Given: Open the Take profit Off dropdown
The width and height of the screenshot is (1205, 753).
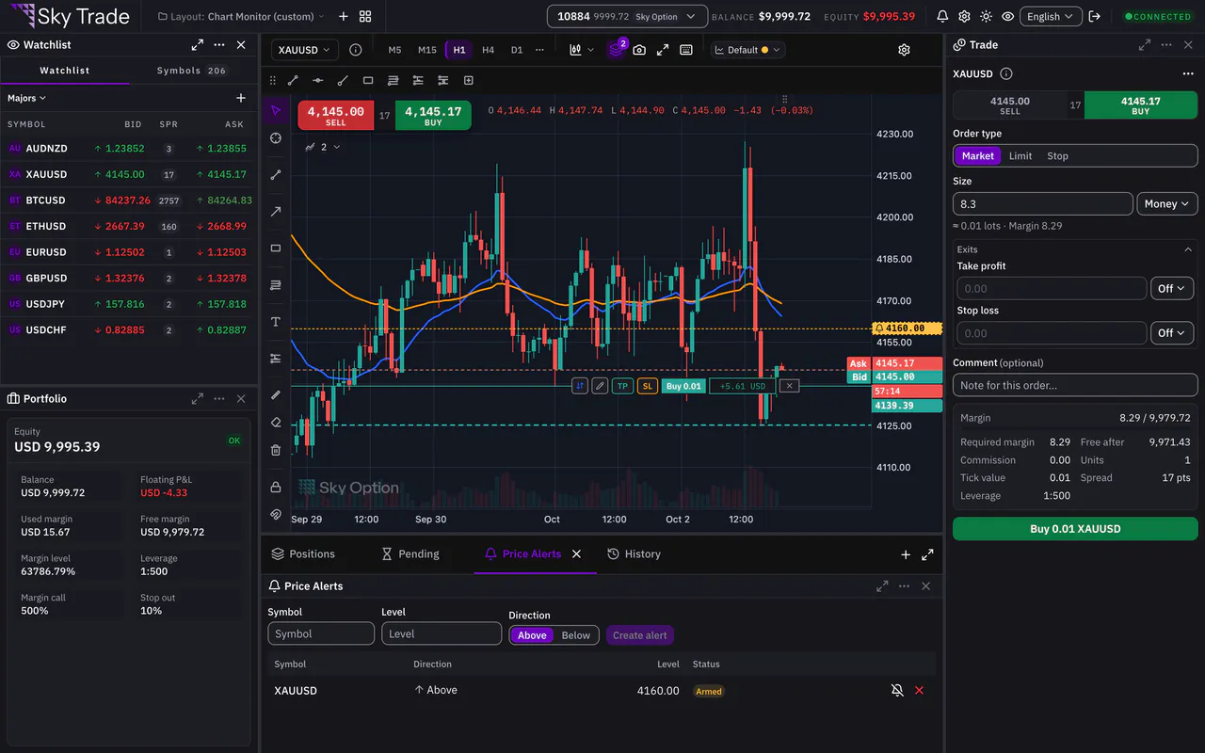Looking at the screenshot, I should click(1172, 289).
